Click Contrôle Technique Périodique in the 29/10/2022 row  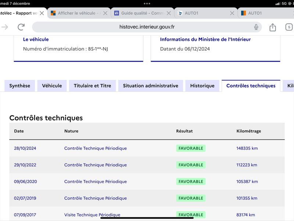click(96, 165)
